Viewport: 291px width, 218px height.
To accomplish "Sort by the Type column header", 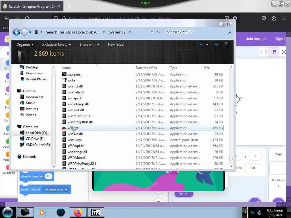I will pos(174,68).
